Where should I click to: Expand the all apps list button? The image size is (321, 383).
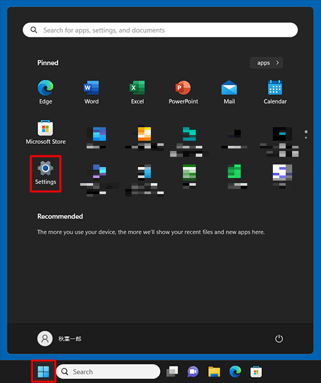266,63
